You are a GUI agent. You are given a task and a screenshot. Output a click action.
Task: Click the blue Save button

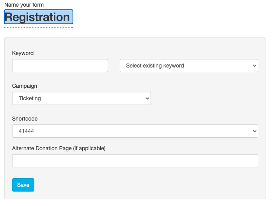(23, 185)
